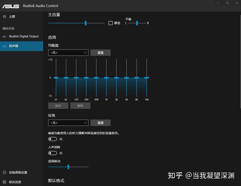Select Realtek Digital Output device
This screenshot has width=241, height=186.
pos(22,36)
